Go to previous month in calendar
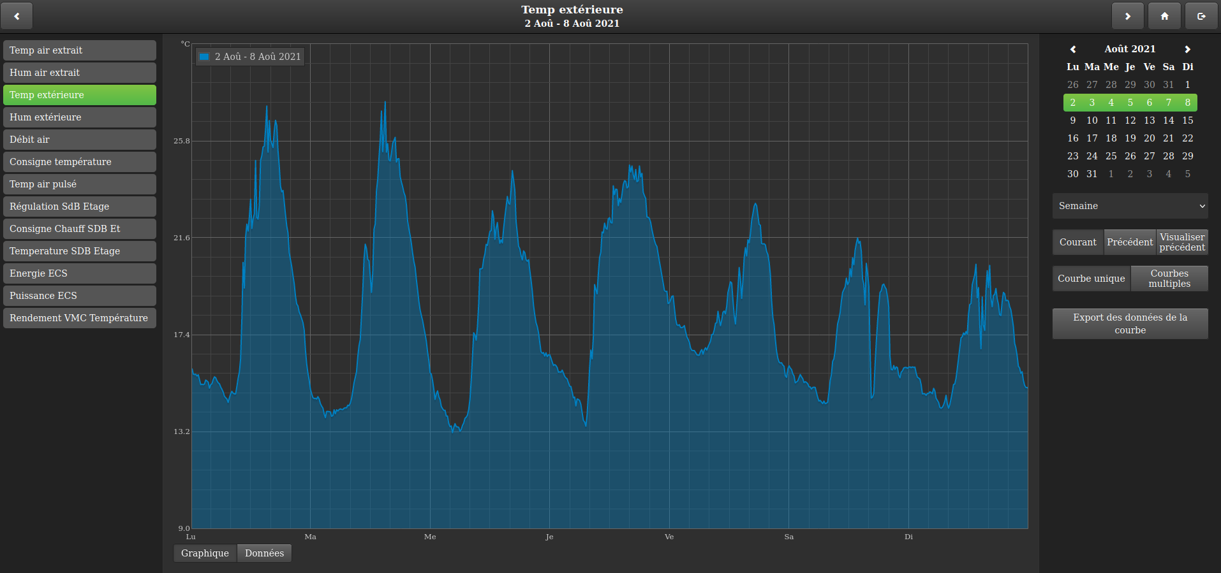The width and height of the screenshot is (1221, 573). tap(1073, 49)
